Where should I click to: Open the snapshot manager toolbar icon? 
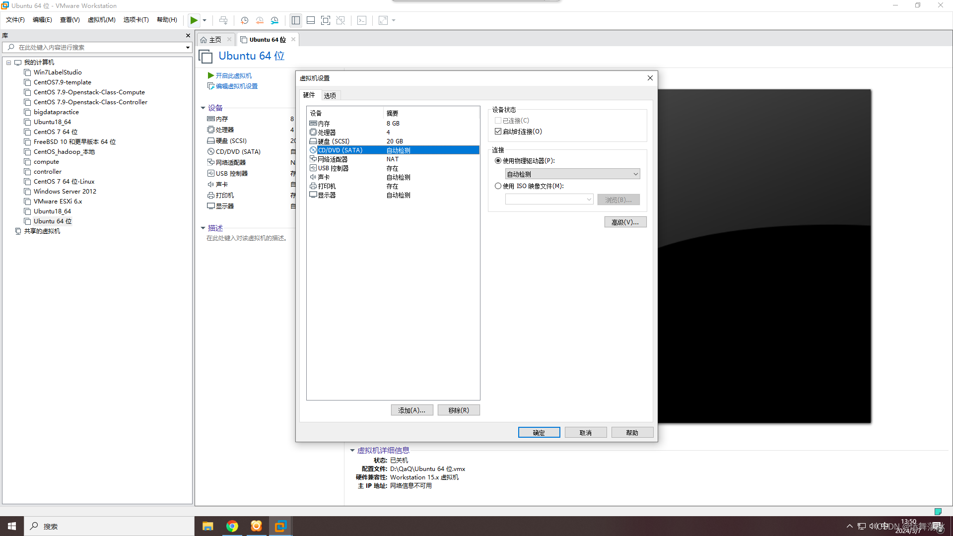(274, 20)
